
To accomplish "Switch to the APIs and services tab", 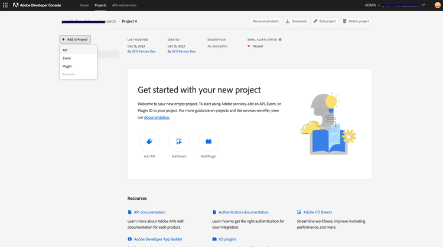I will (x=124, y=5).
